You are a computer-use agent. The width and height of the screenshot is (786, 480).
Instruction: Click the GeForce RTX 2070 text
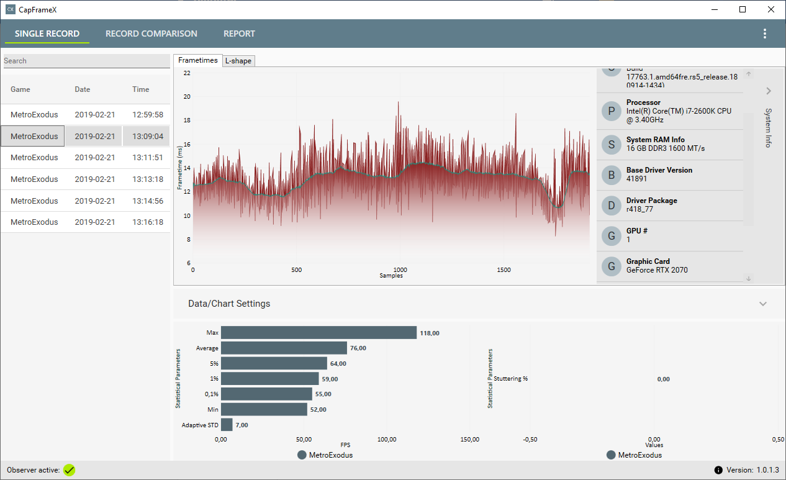(657, 270)
